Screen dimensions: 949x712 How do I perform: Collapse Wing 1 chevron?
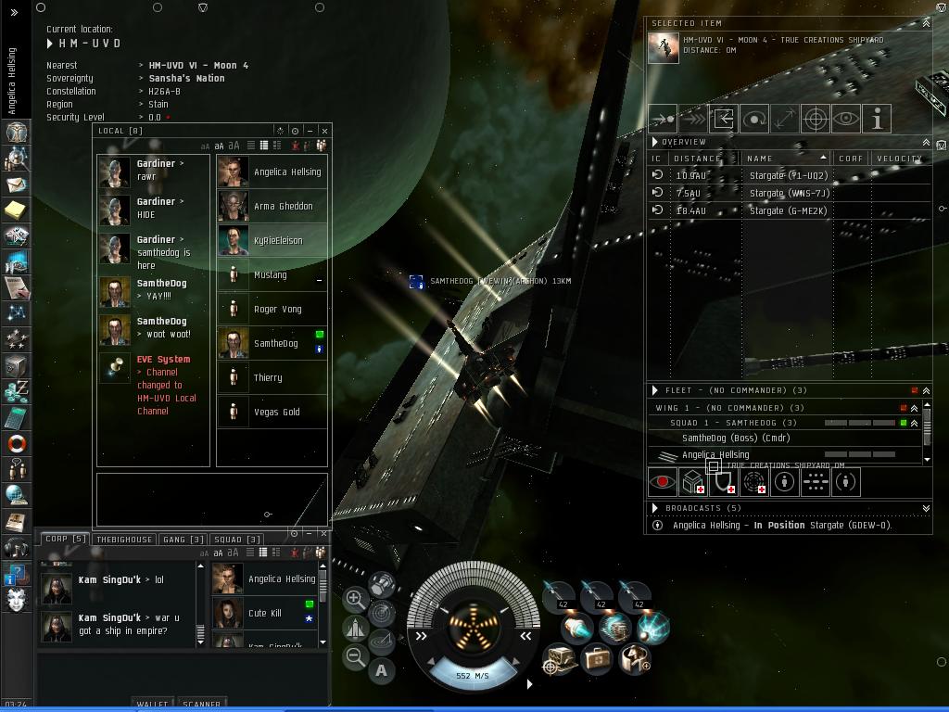914,409
